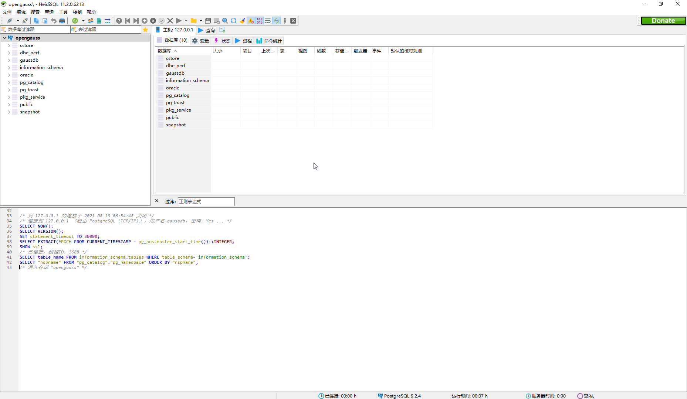The height and width of the screenshot is (399, 687).
Task: Collapse the opengauss session tree node
Action: [4, 38]
